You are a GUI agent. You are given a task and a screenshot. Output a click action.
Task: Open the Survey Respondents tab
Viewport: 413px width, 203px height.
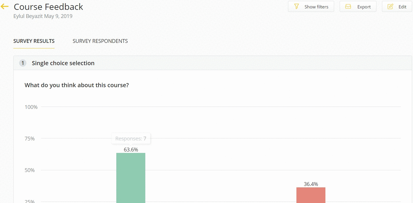coord(100,41)
